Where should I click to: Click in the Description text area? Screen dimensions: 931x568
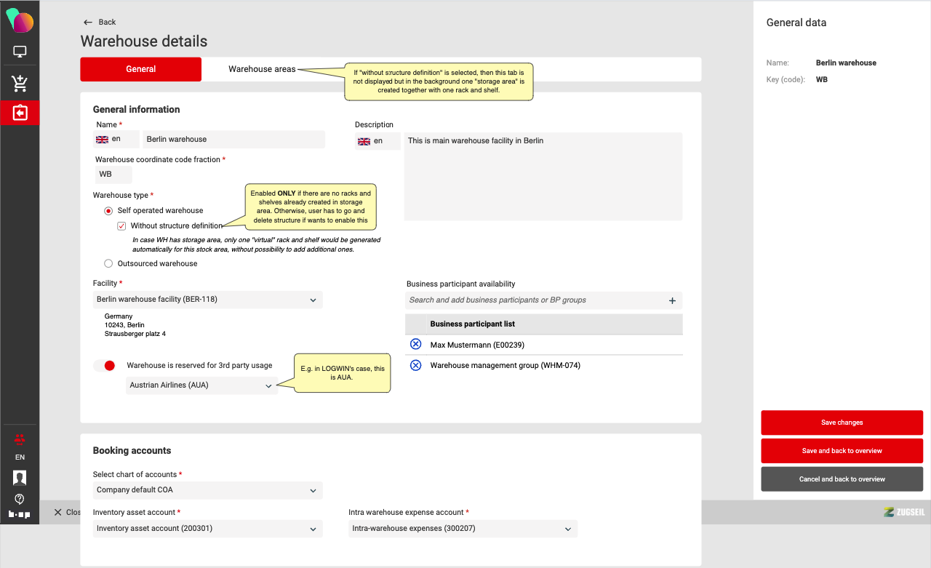pos(543,177)
